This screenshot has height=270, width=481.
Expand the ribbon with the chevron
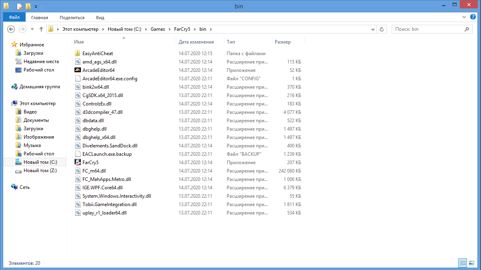[464, 17]
